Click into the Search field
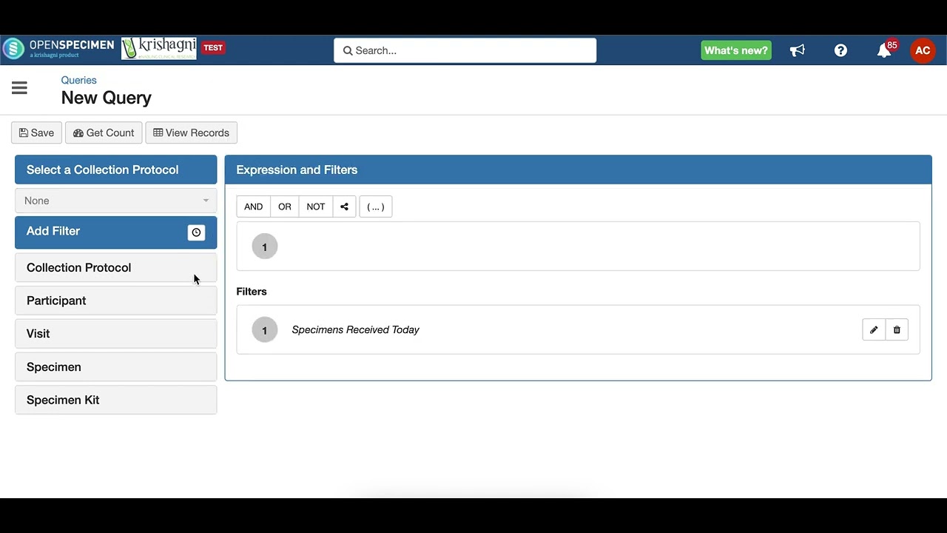The width and height of the screenshot is (947, 533). coord(465,50)
